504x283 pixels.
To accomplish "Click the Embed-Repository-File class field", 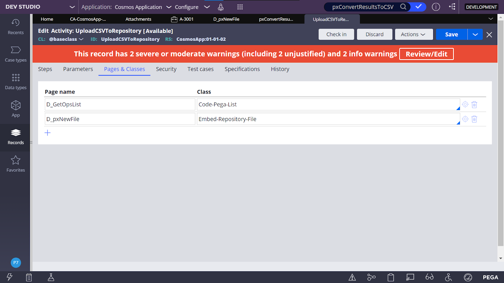I will [x=328, y=119].
